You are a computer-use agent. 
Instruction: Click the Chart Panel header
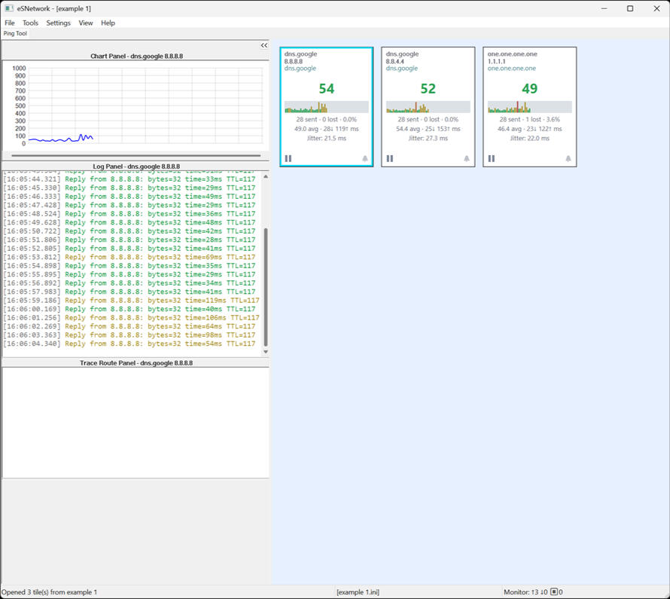click(x=136, y=56)
